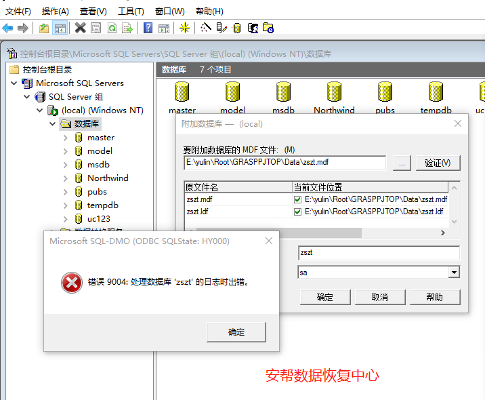Image resolution: width=485 pixels, height=400 pixels.
Task: Open the Help question mark icon
Action: (x=148, y=28)
